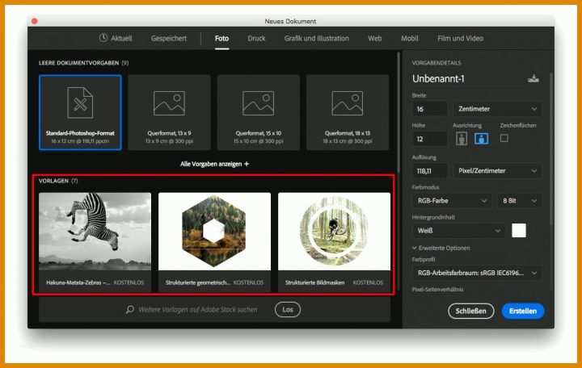Open the RGB-Farbe color mode dropdown

point(451,201)
